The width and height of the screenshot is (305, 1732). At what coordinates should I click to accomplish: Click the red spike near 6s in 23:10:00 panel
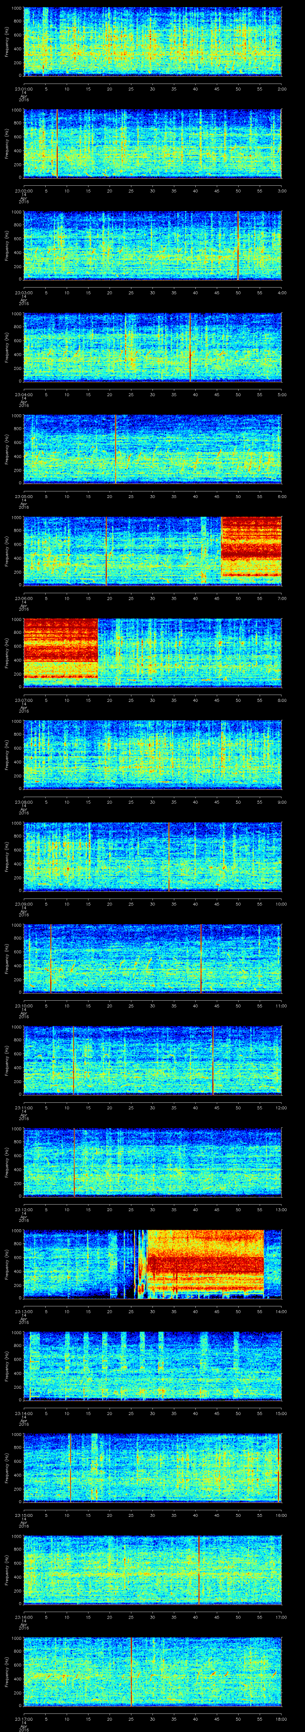[x=51, y=959]
